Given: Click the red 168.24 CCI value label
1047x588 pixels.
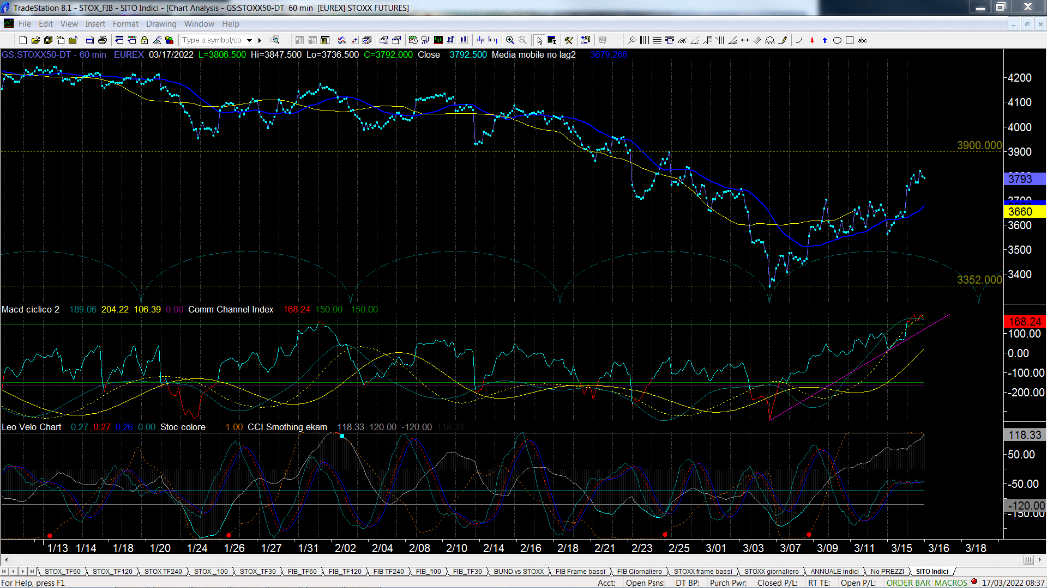Looking at the screenshot, I should coord(1025,322).
